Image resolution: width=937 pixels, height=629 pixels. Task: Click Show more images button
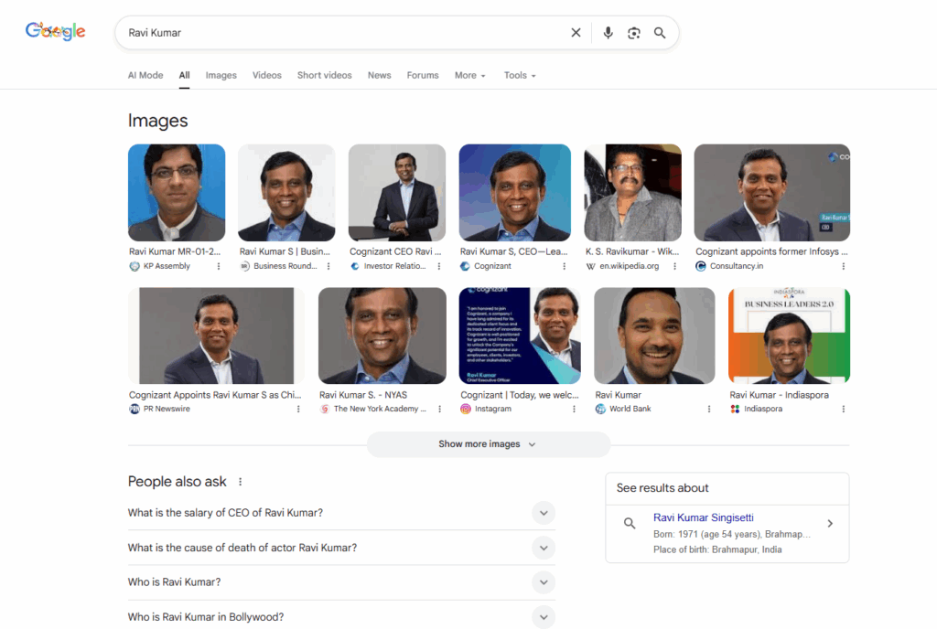pos(488,444)
